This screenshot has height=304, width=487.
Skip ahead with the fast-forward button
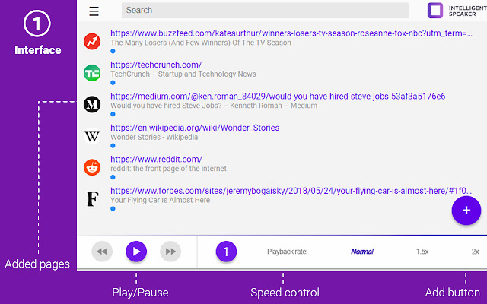(170, 251)
